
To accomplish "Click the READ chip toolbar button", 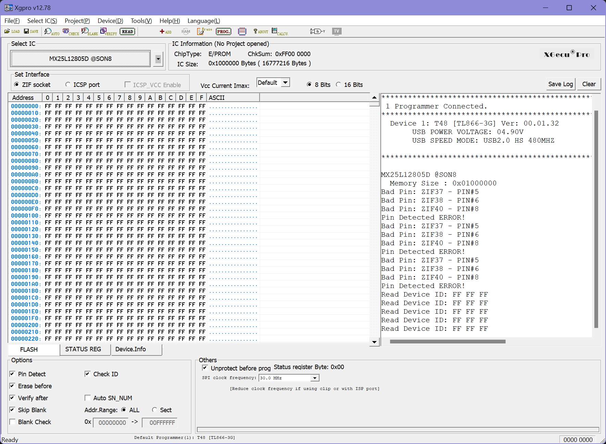I will click(127, 31).
